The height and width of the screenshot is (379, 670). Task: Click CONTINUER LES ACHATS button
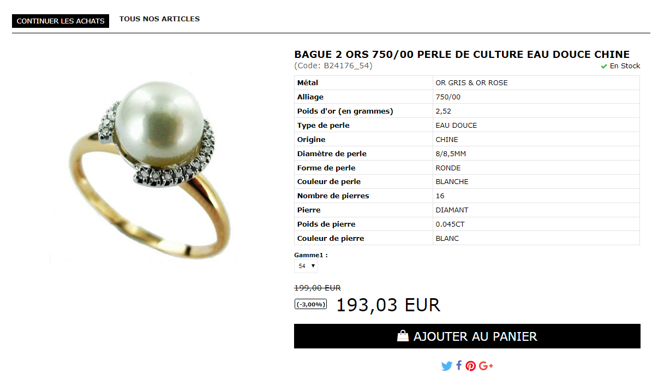(x=61, y=21)
